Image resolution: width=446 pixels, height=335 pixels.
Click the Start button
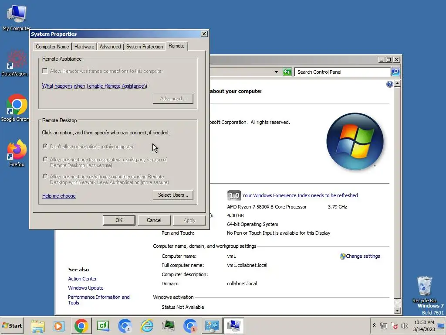(12, 325)
